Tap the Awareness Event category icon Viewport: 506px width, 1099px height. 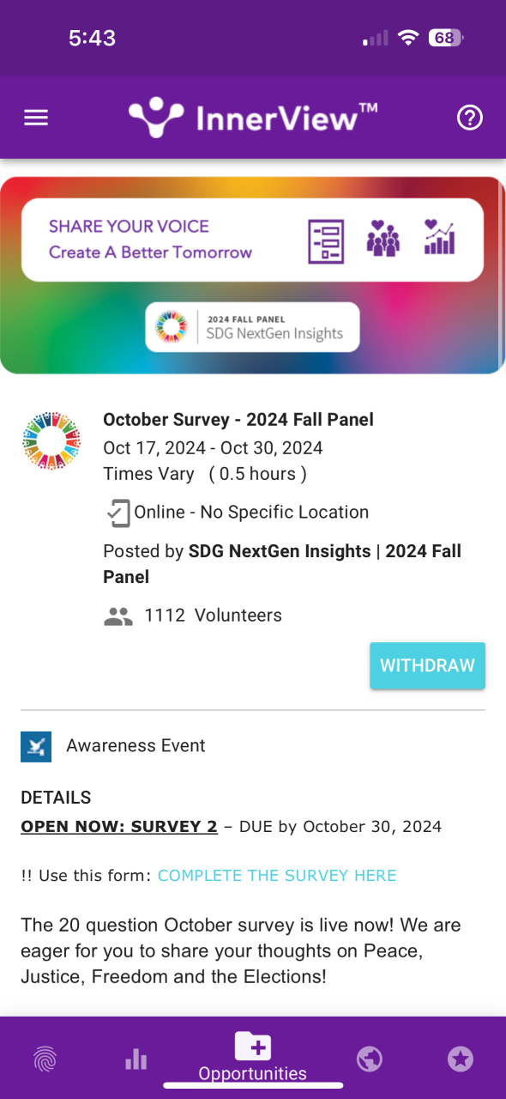36,747
